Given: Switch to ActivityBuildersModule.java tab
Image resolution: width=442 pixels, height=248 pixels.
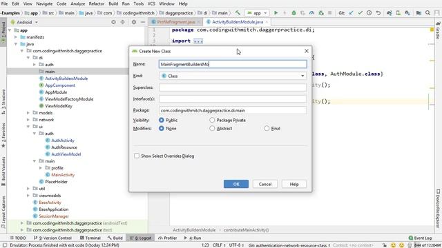Looking at the screenshot, I should coord(238,22).
